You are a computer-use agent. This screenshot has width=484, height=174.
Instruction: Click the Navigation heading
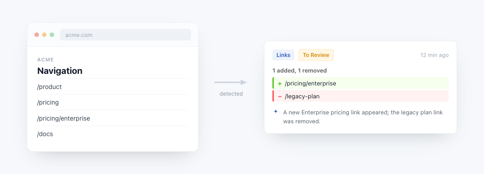point(59,71)
